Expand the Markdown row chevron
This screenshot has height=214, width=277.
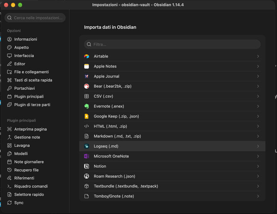tap(258, 136)
